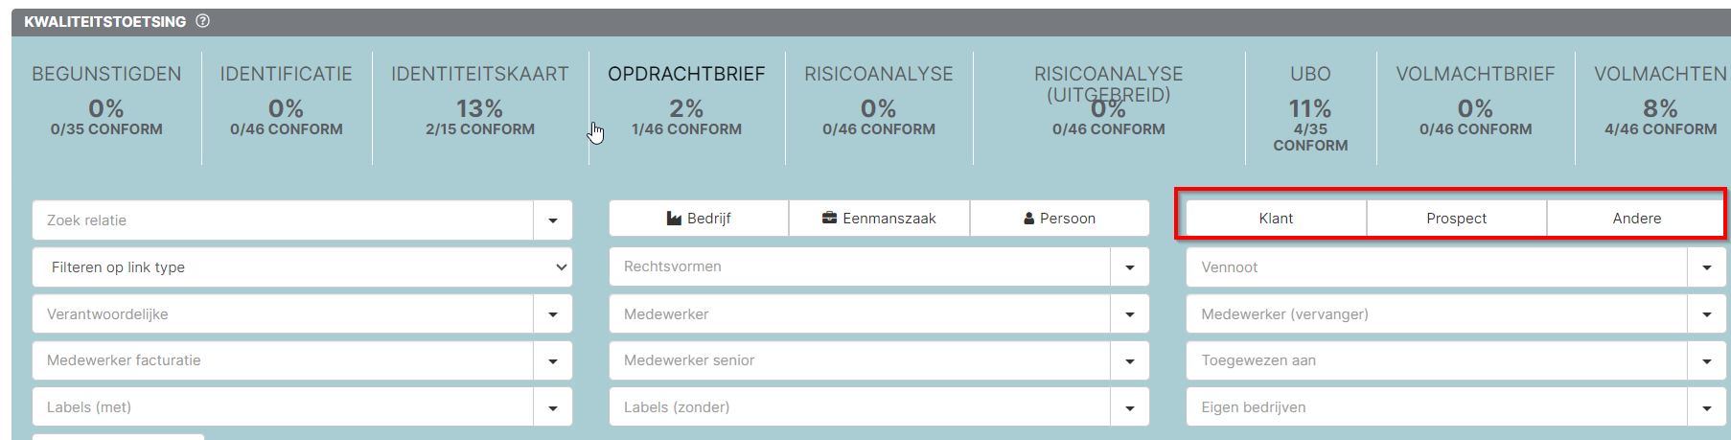The width and height of the screenshot is (1731, 440).
Task: Switch to the Opdrachtbrief tab
Action: click(x=686, y=100)
